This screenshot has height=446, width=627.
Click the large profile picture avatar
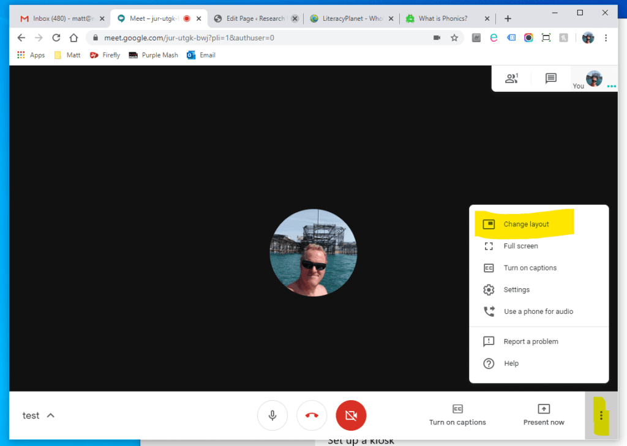(x=313, y=253)
